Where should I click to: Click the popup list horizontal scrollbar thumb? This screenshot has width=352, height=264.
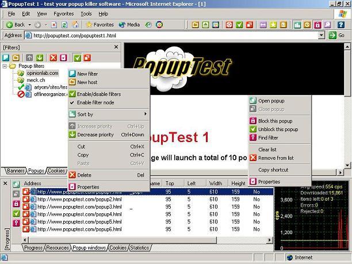123,240
